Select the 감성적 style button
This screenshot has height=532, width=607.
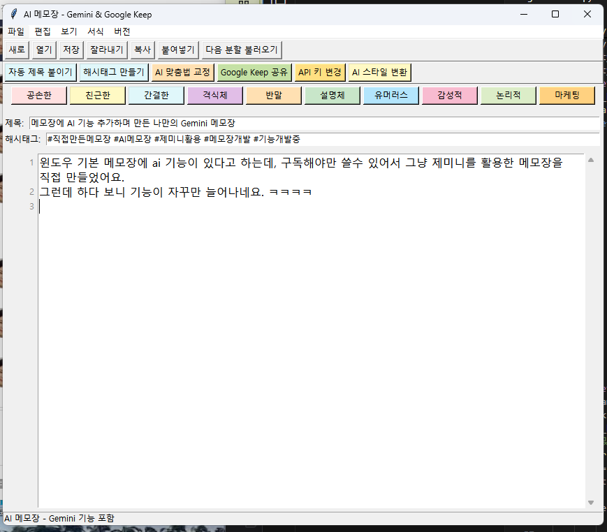coord(450,96)
